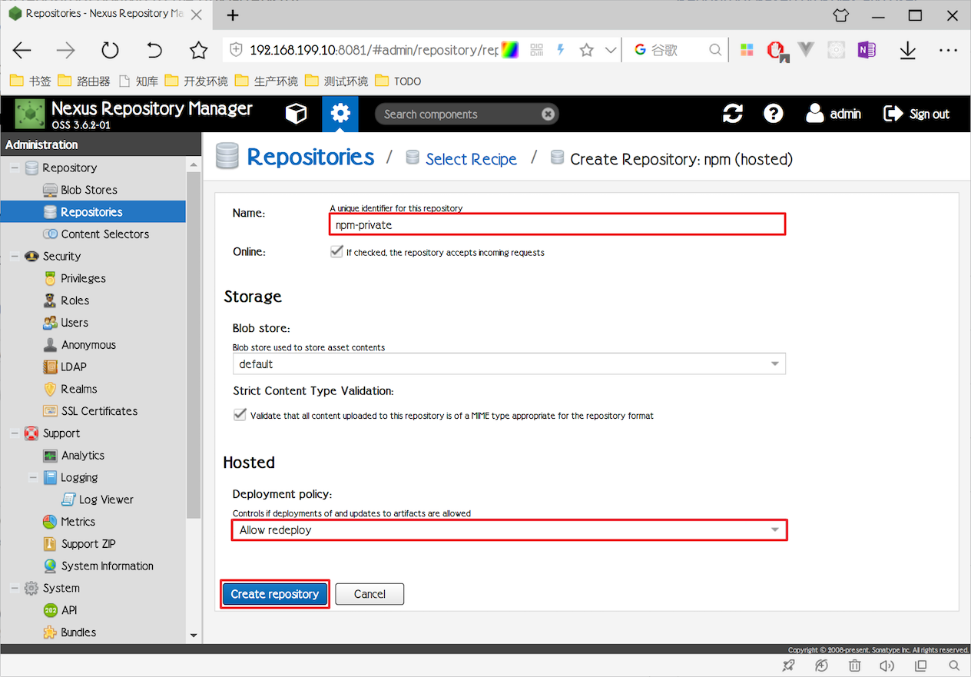Open the Administration gear icon
The image size is (971, 677).
coord(340,114)
